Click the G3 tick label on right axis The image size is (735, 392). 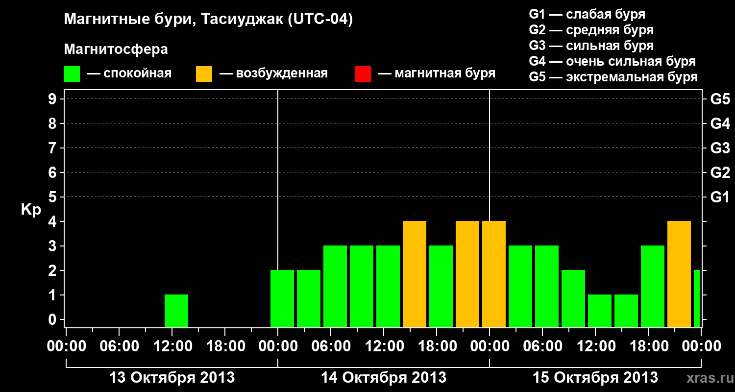pyautogui.click(x=720, y=148)
